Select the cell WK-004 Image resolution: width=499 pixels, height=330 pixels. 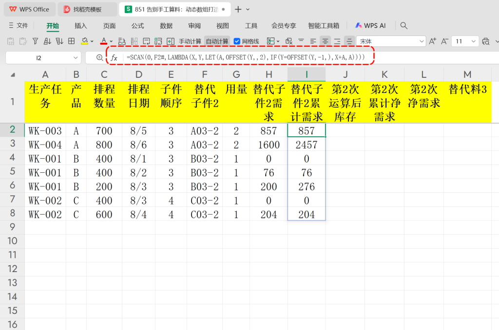pyautogui.click(x=45, y=145)
